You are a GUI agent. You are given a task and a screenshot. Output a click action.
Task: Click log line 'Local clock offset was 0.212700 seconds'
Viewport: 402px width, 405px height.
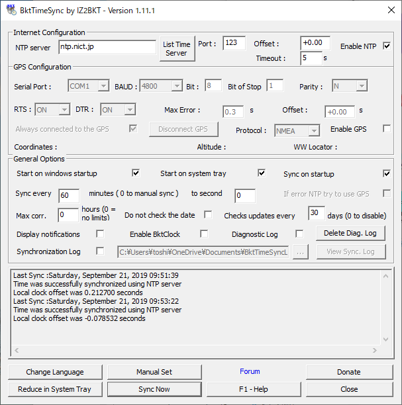pyautogui.click(x=78, y=292)
